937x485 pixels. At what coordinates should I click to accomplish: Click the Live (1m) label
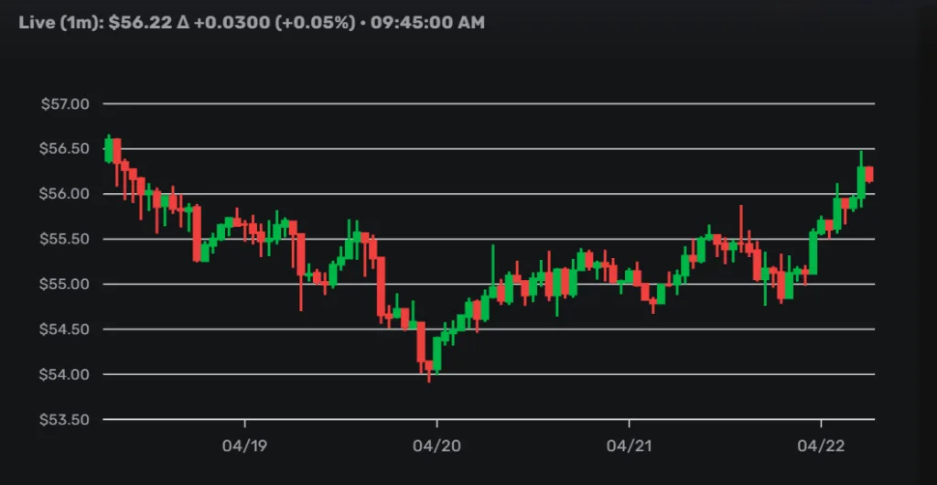pyautogui.click(x=61, y=23)
